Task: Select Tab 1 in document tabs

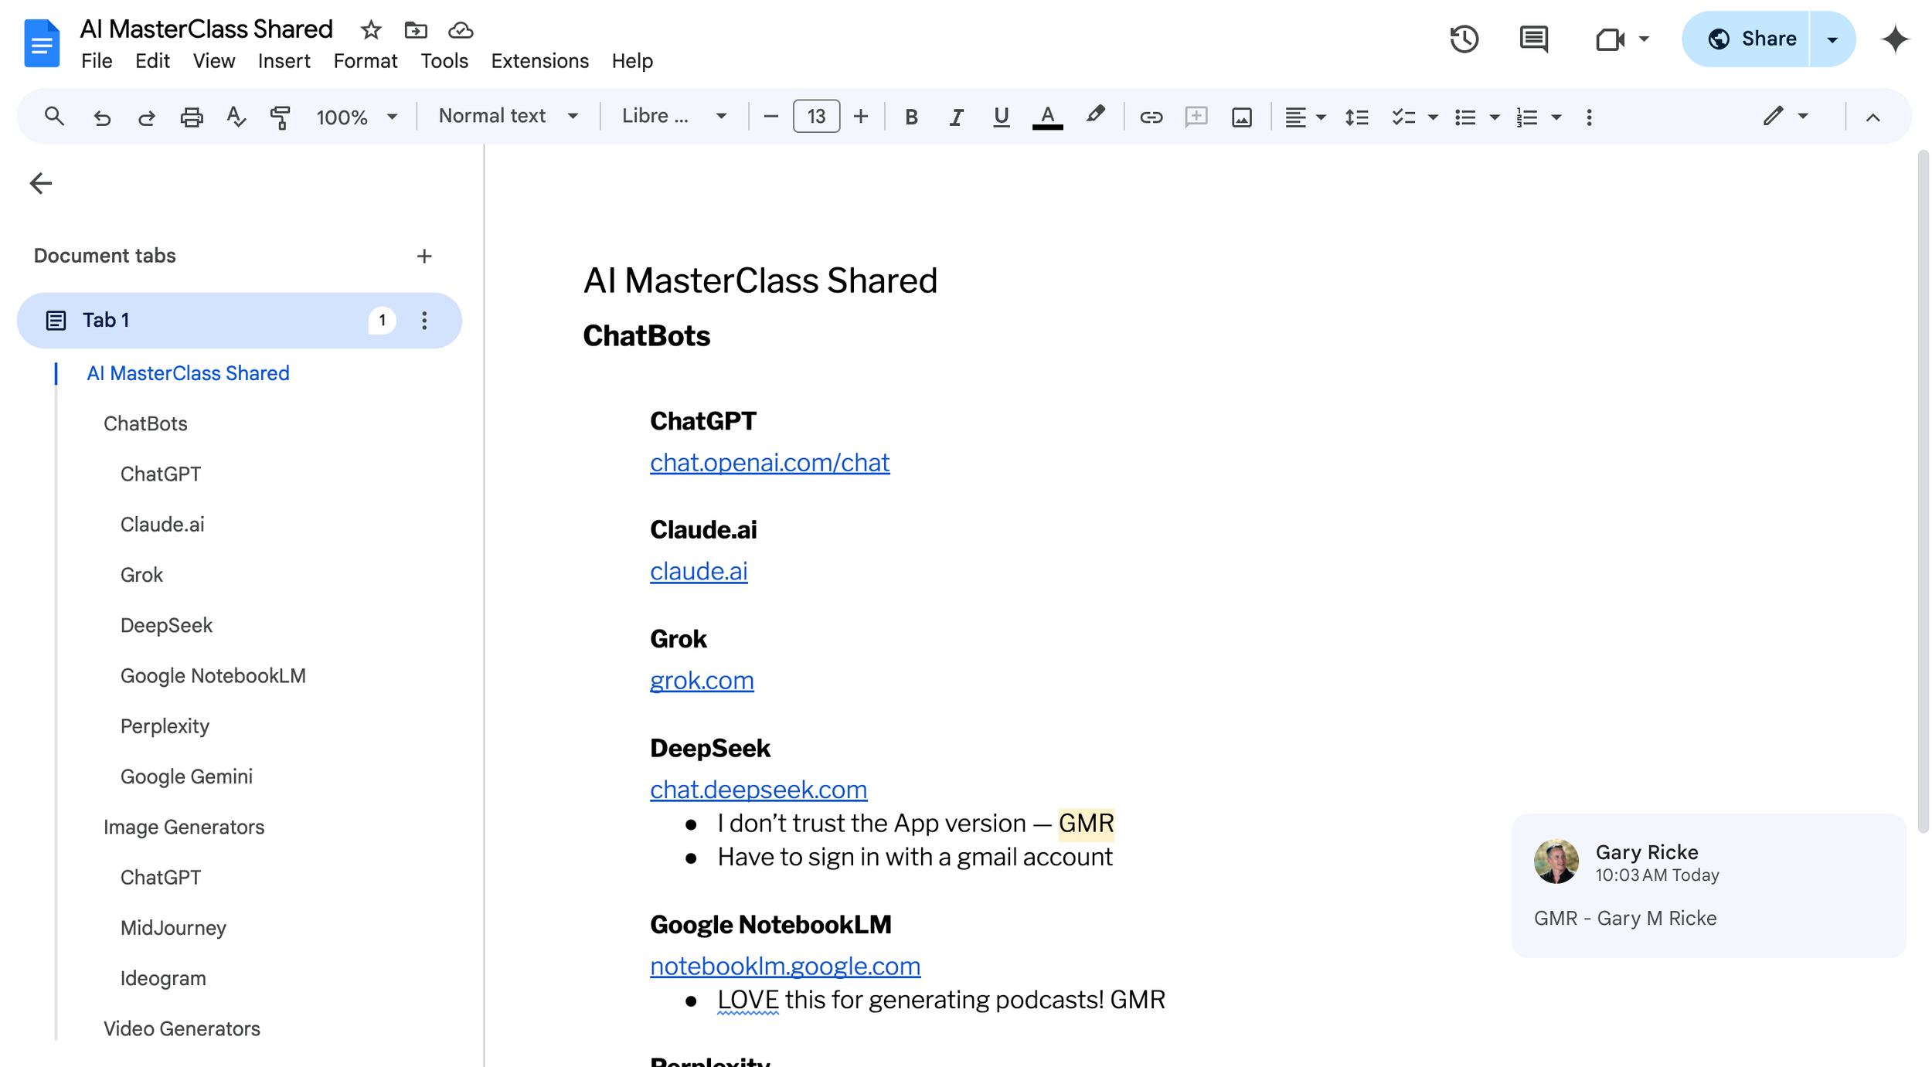Action: [x=240, y=320]
